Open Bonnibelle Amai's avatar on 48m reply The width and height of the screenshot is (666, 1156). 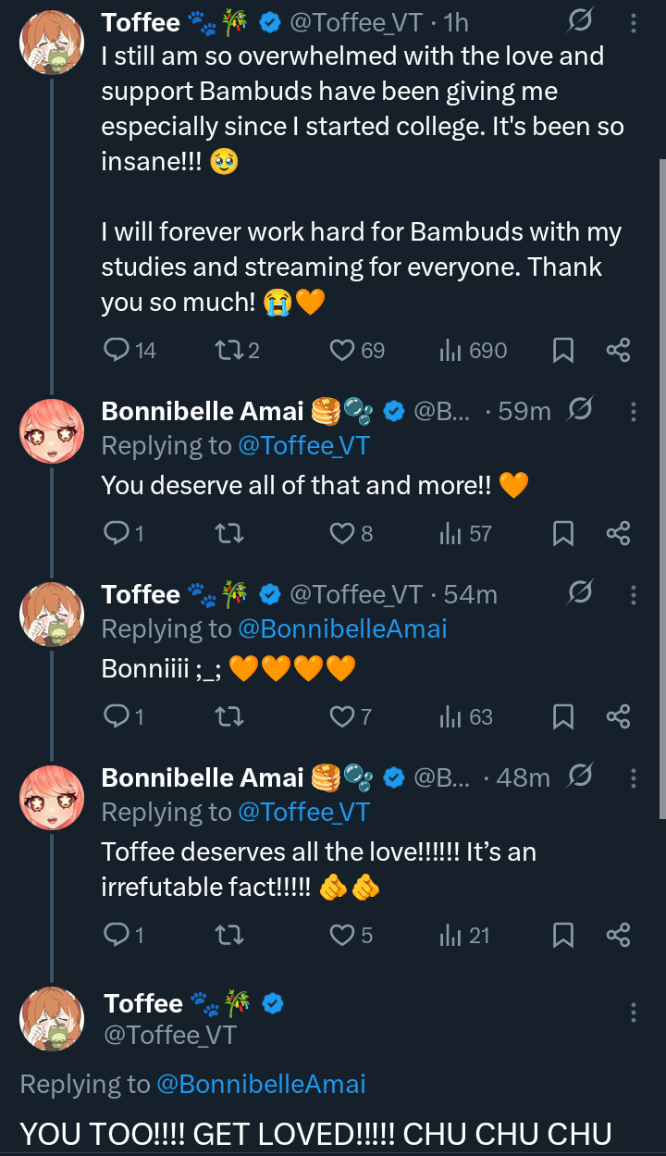[52, 797]
